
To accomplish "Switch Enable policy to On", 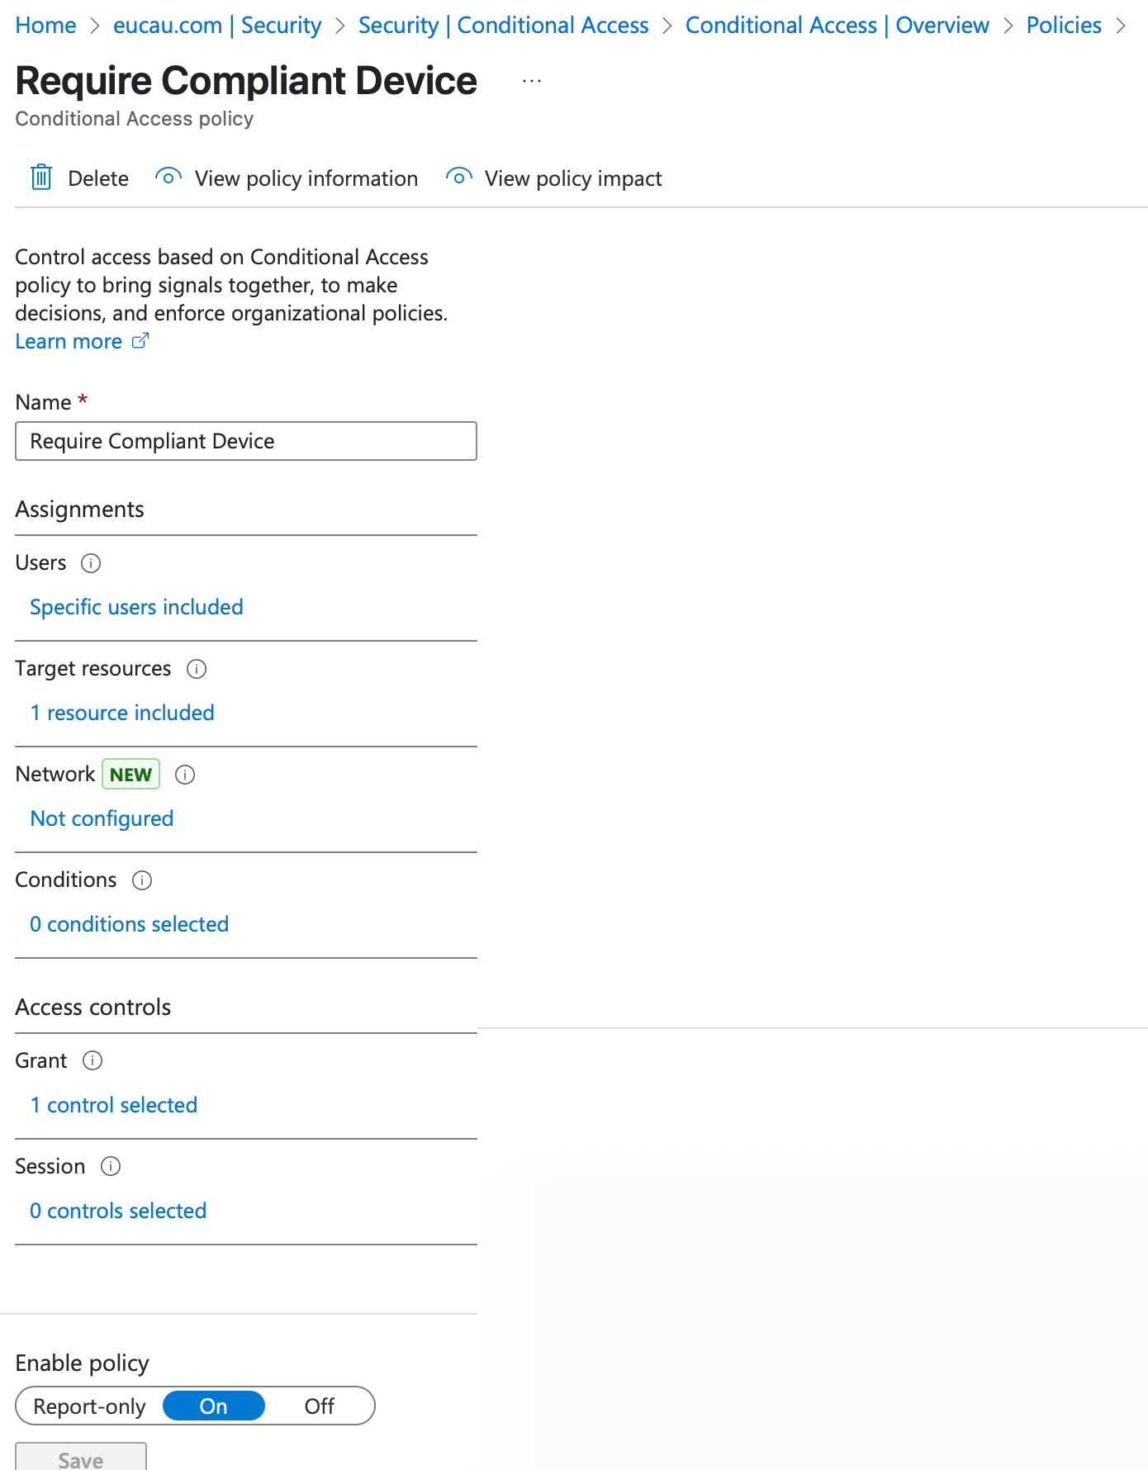I will pyautogui.click(x=213, y=1406).
